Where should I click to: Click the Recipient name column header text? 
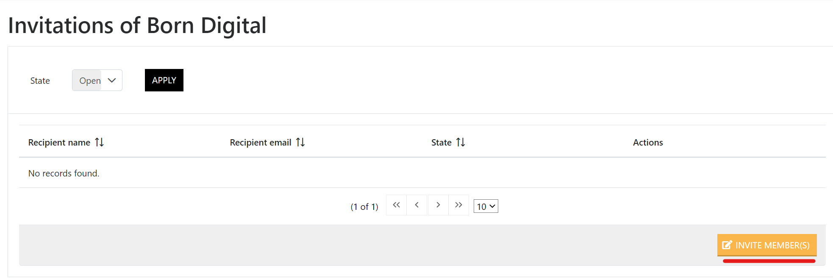59,143
